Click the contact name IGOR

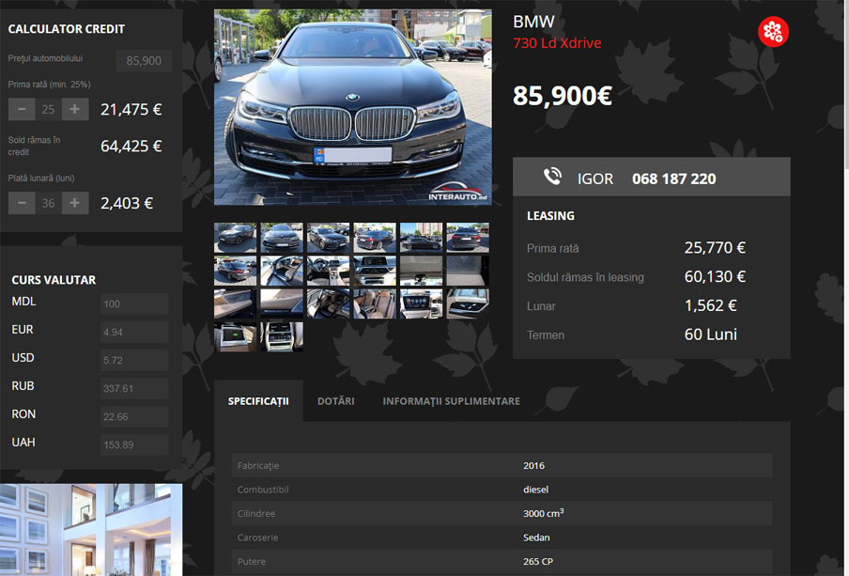(595, 179)
